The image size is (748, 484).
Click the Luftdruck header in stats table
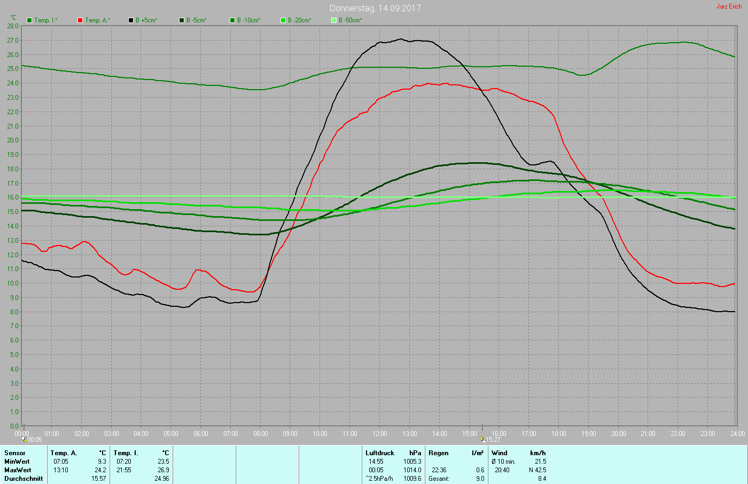[380, 453]
